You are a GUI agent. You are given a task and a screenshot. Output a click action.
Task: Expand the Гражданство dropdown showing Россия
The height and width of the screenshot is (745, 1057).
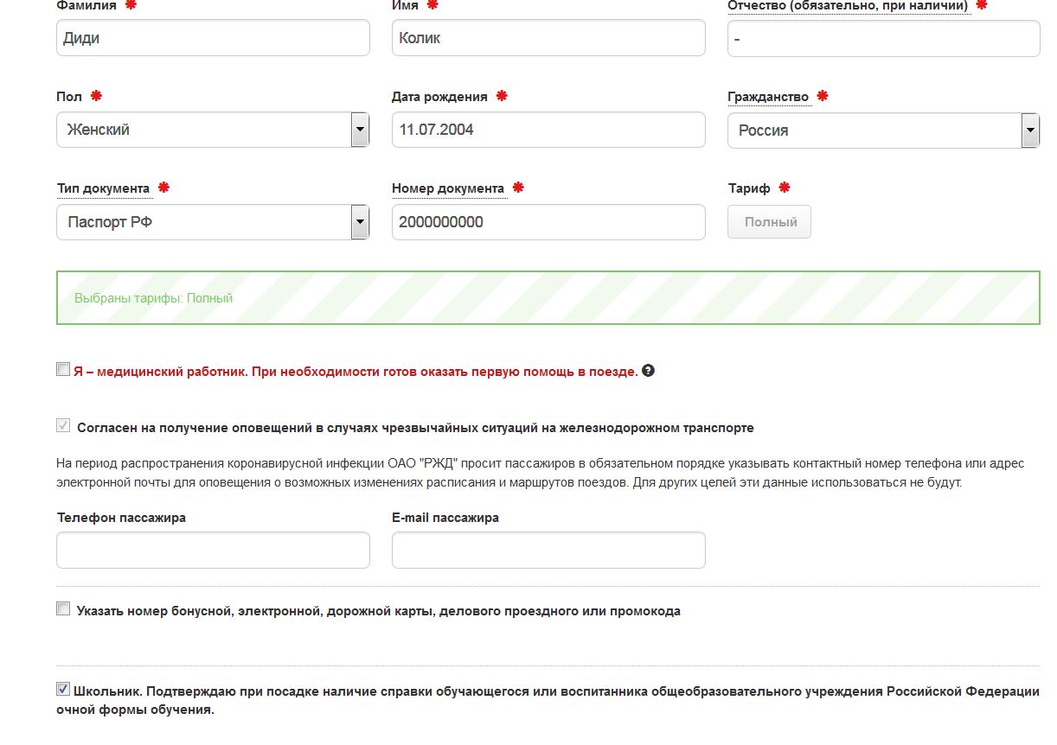883,131
